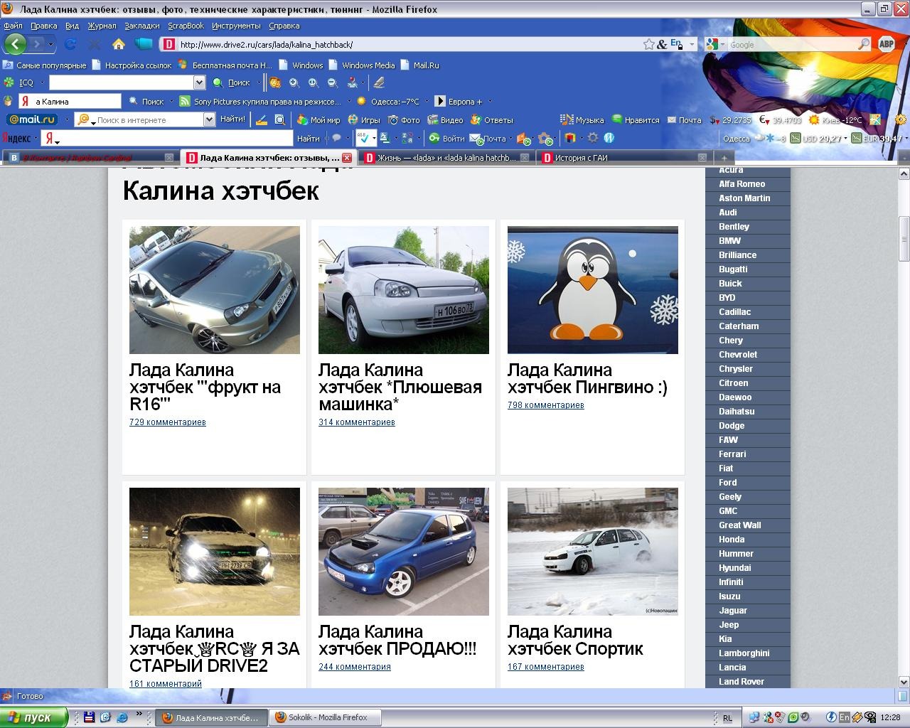Open the 167 комментариев link

pyautogui.click(x=546, y=667)
